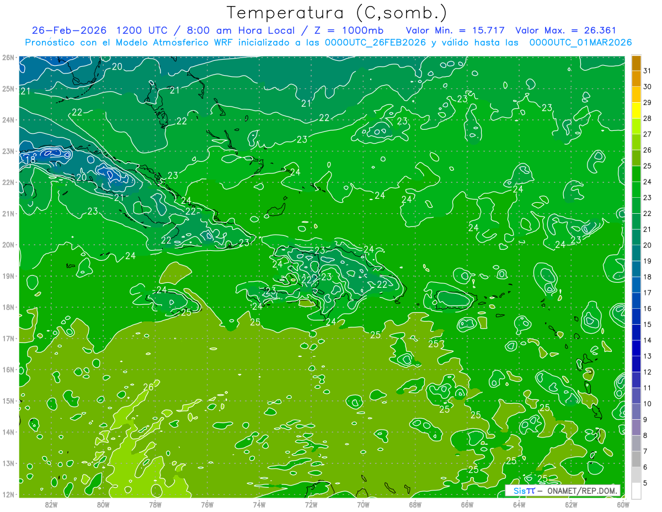Image resolution: width=662 pixels, height=512 pixels.
Task: Click the 24N latitude axis label
Action: pos(8,119)
